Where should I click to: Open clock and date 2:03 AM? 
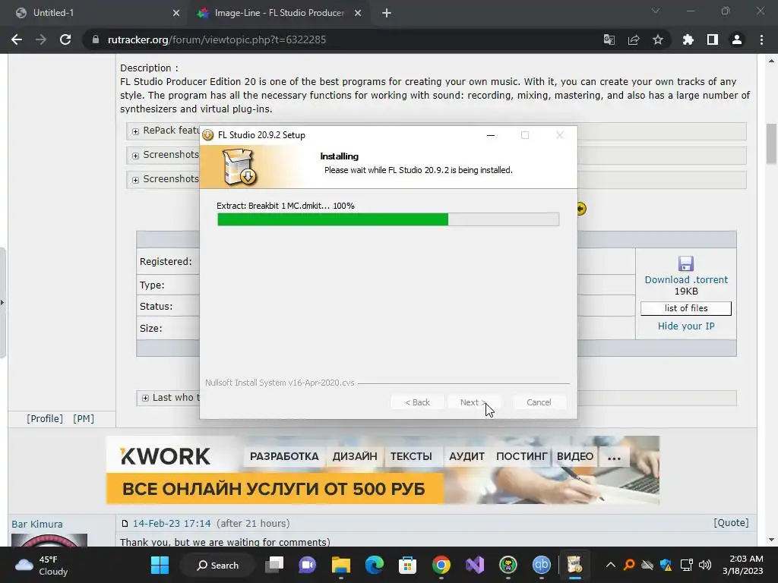[742, 565]
